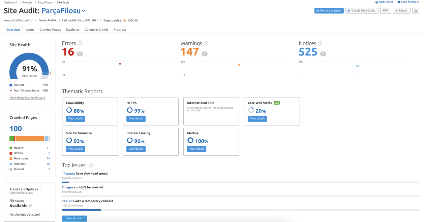Screen dimensions: 424x222
Task: Open the Crawled Pages tab
Action: click(50, 30)
